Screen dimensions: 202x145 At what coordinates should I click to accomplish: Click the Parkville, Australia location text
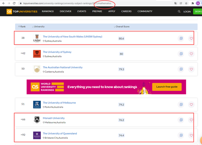point(54,107)
